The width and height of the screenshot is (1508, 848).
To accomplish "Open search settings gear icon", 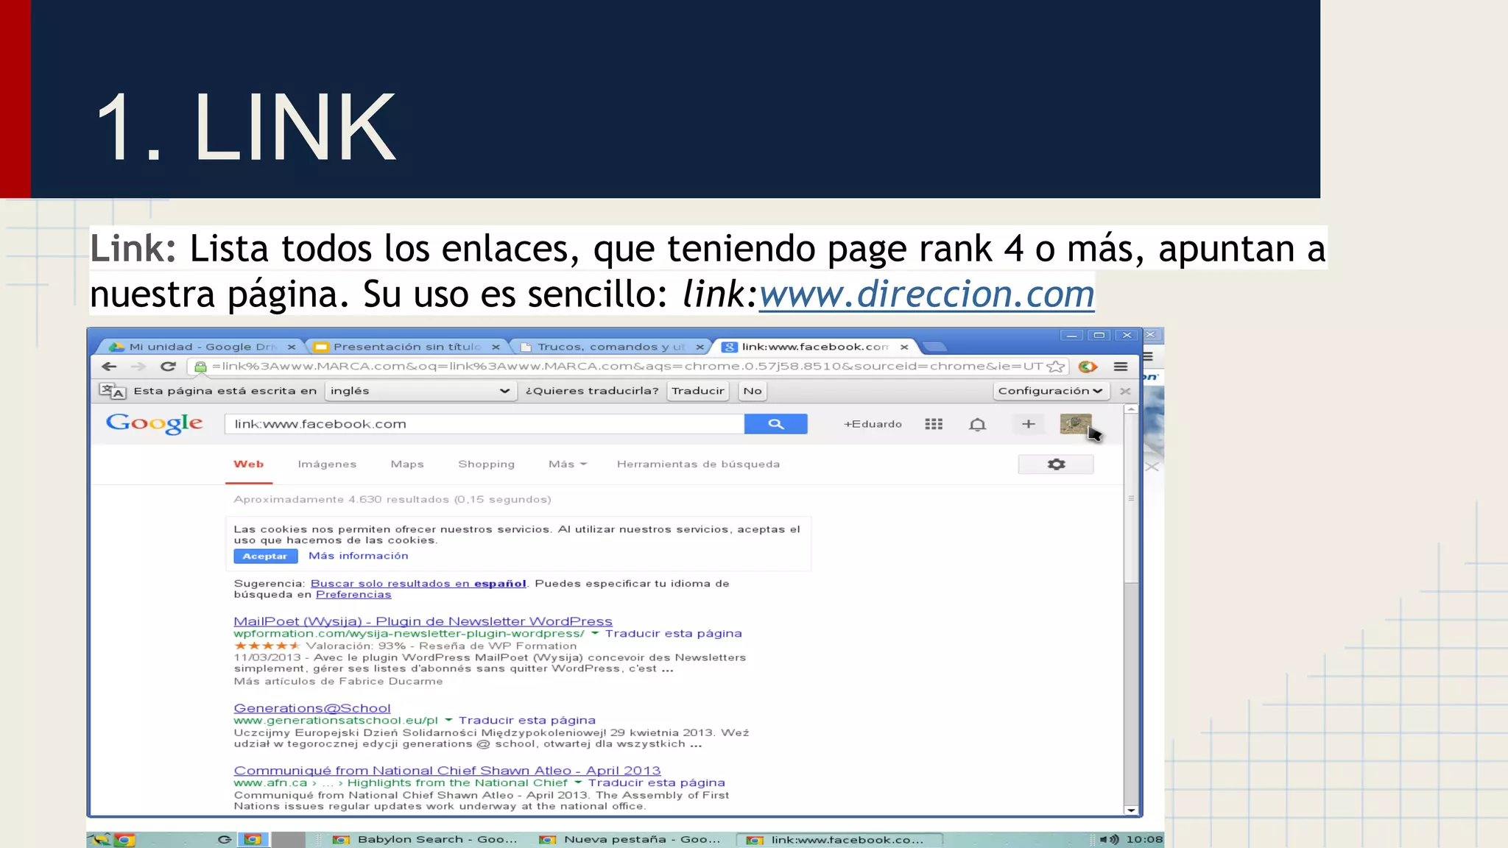I will (1056, 464).
